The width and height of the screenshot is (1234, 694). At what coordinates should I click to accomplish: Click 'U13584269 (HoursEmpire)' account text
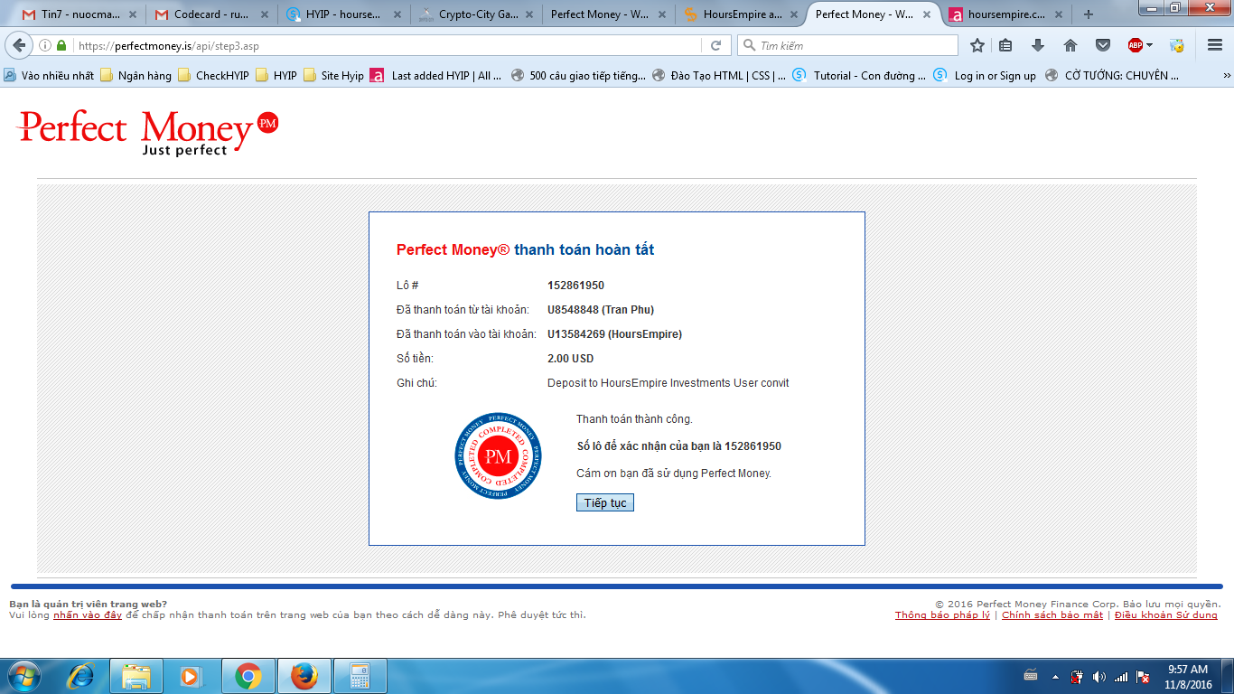(x=614, y=334)
